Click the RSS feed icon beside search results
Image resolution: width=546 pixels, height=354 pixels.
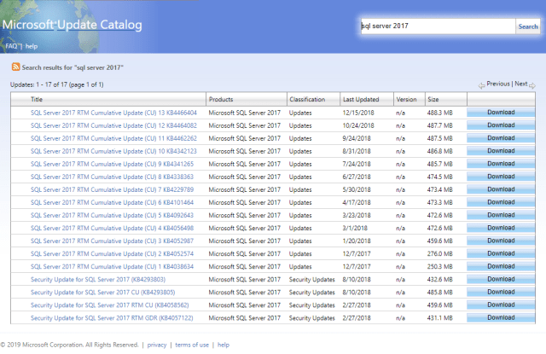click(x=15, y=67)
